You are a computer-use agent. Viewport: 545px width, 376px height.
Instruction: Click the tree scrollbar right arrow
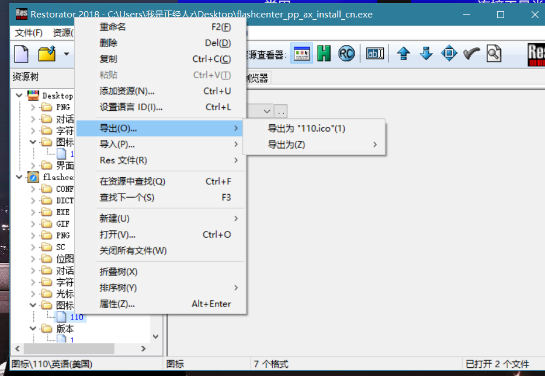[x=143, y=349]
